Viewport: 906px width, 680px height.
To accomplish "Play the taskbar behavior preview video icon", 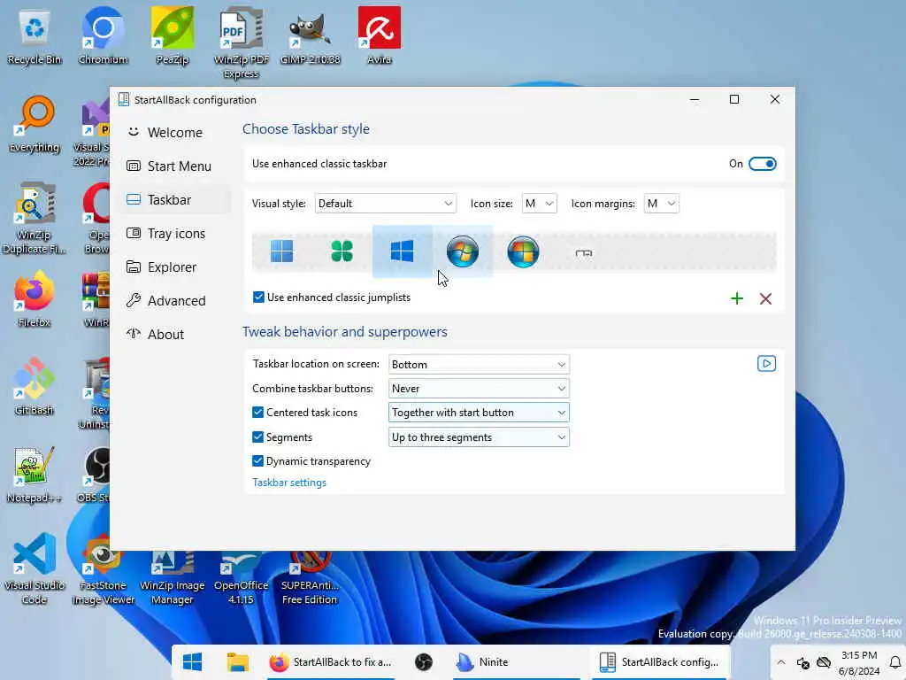I will point(766,364).
